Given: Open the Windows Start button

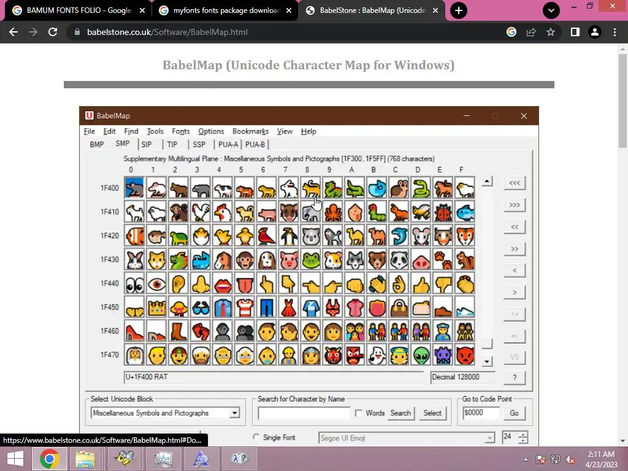Looking at the screenshot, I should tap(15, 459).
